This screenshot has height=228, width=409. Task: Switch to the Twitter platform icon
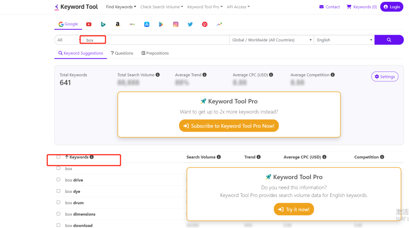(190, 24)
